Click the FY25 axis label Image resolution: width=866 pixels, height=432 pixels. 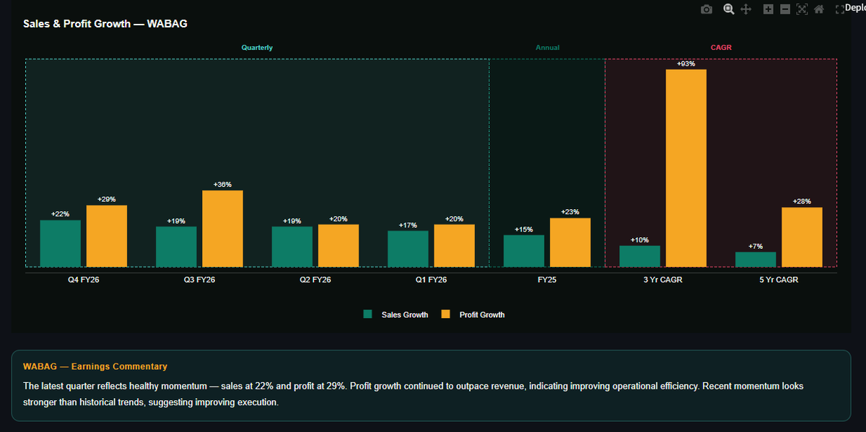pos(547,280)
